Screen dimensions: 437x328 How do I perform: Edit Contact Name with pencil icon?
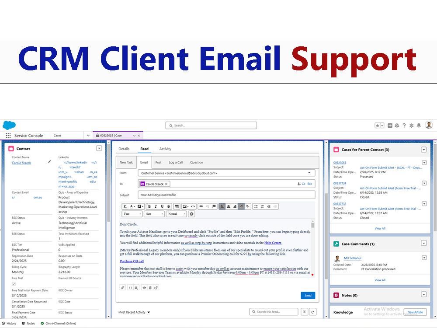pyautogui.click(x=49, y=161)
